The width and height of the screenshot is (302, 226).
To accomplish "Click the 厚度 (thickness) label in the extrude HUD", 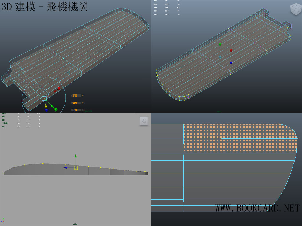I will [76, 96].
